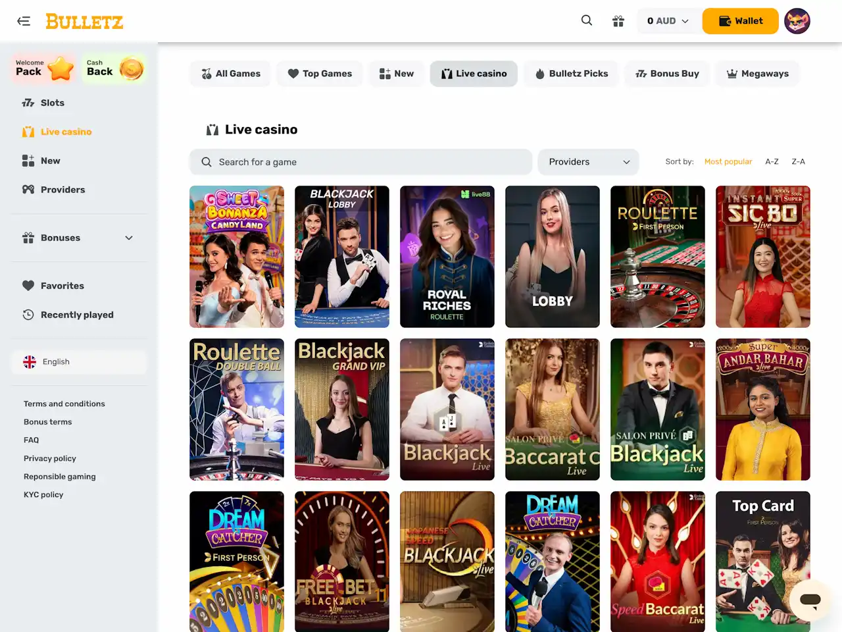Open the search magnifier in header
Viewport: 842px width, 632px height.
587,21
